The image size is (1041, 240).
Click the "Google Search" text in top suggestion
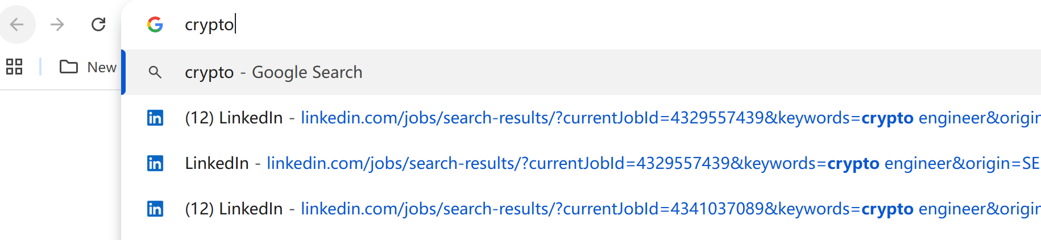307,72
